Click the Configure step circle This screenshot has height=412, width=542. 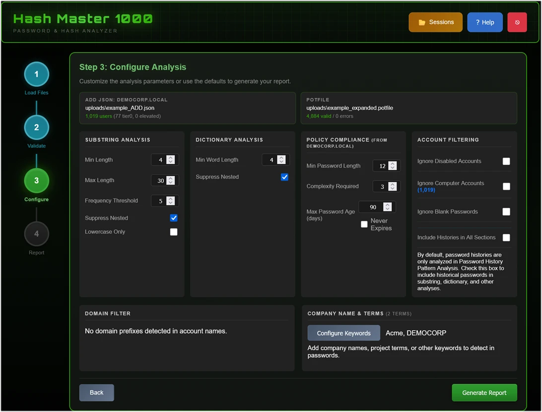point(36,181)
